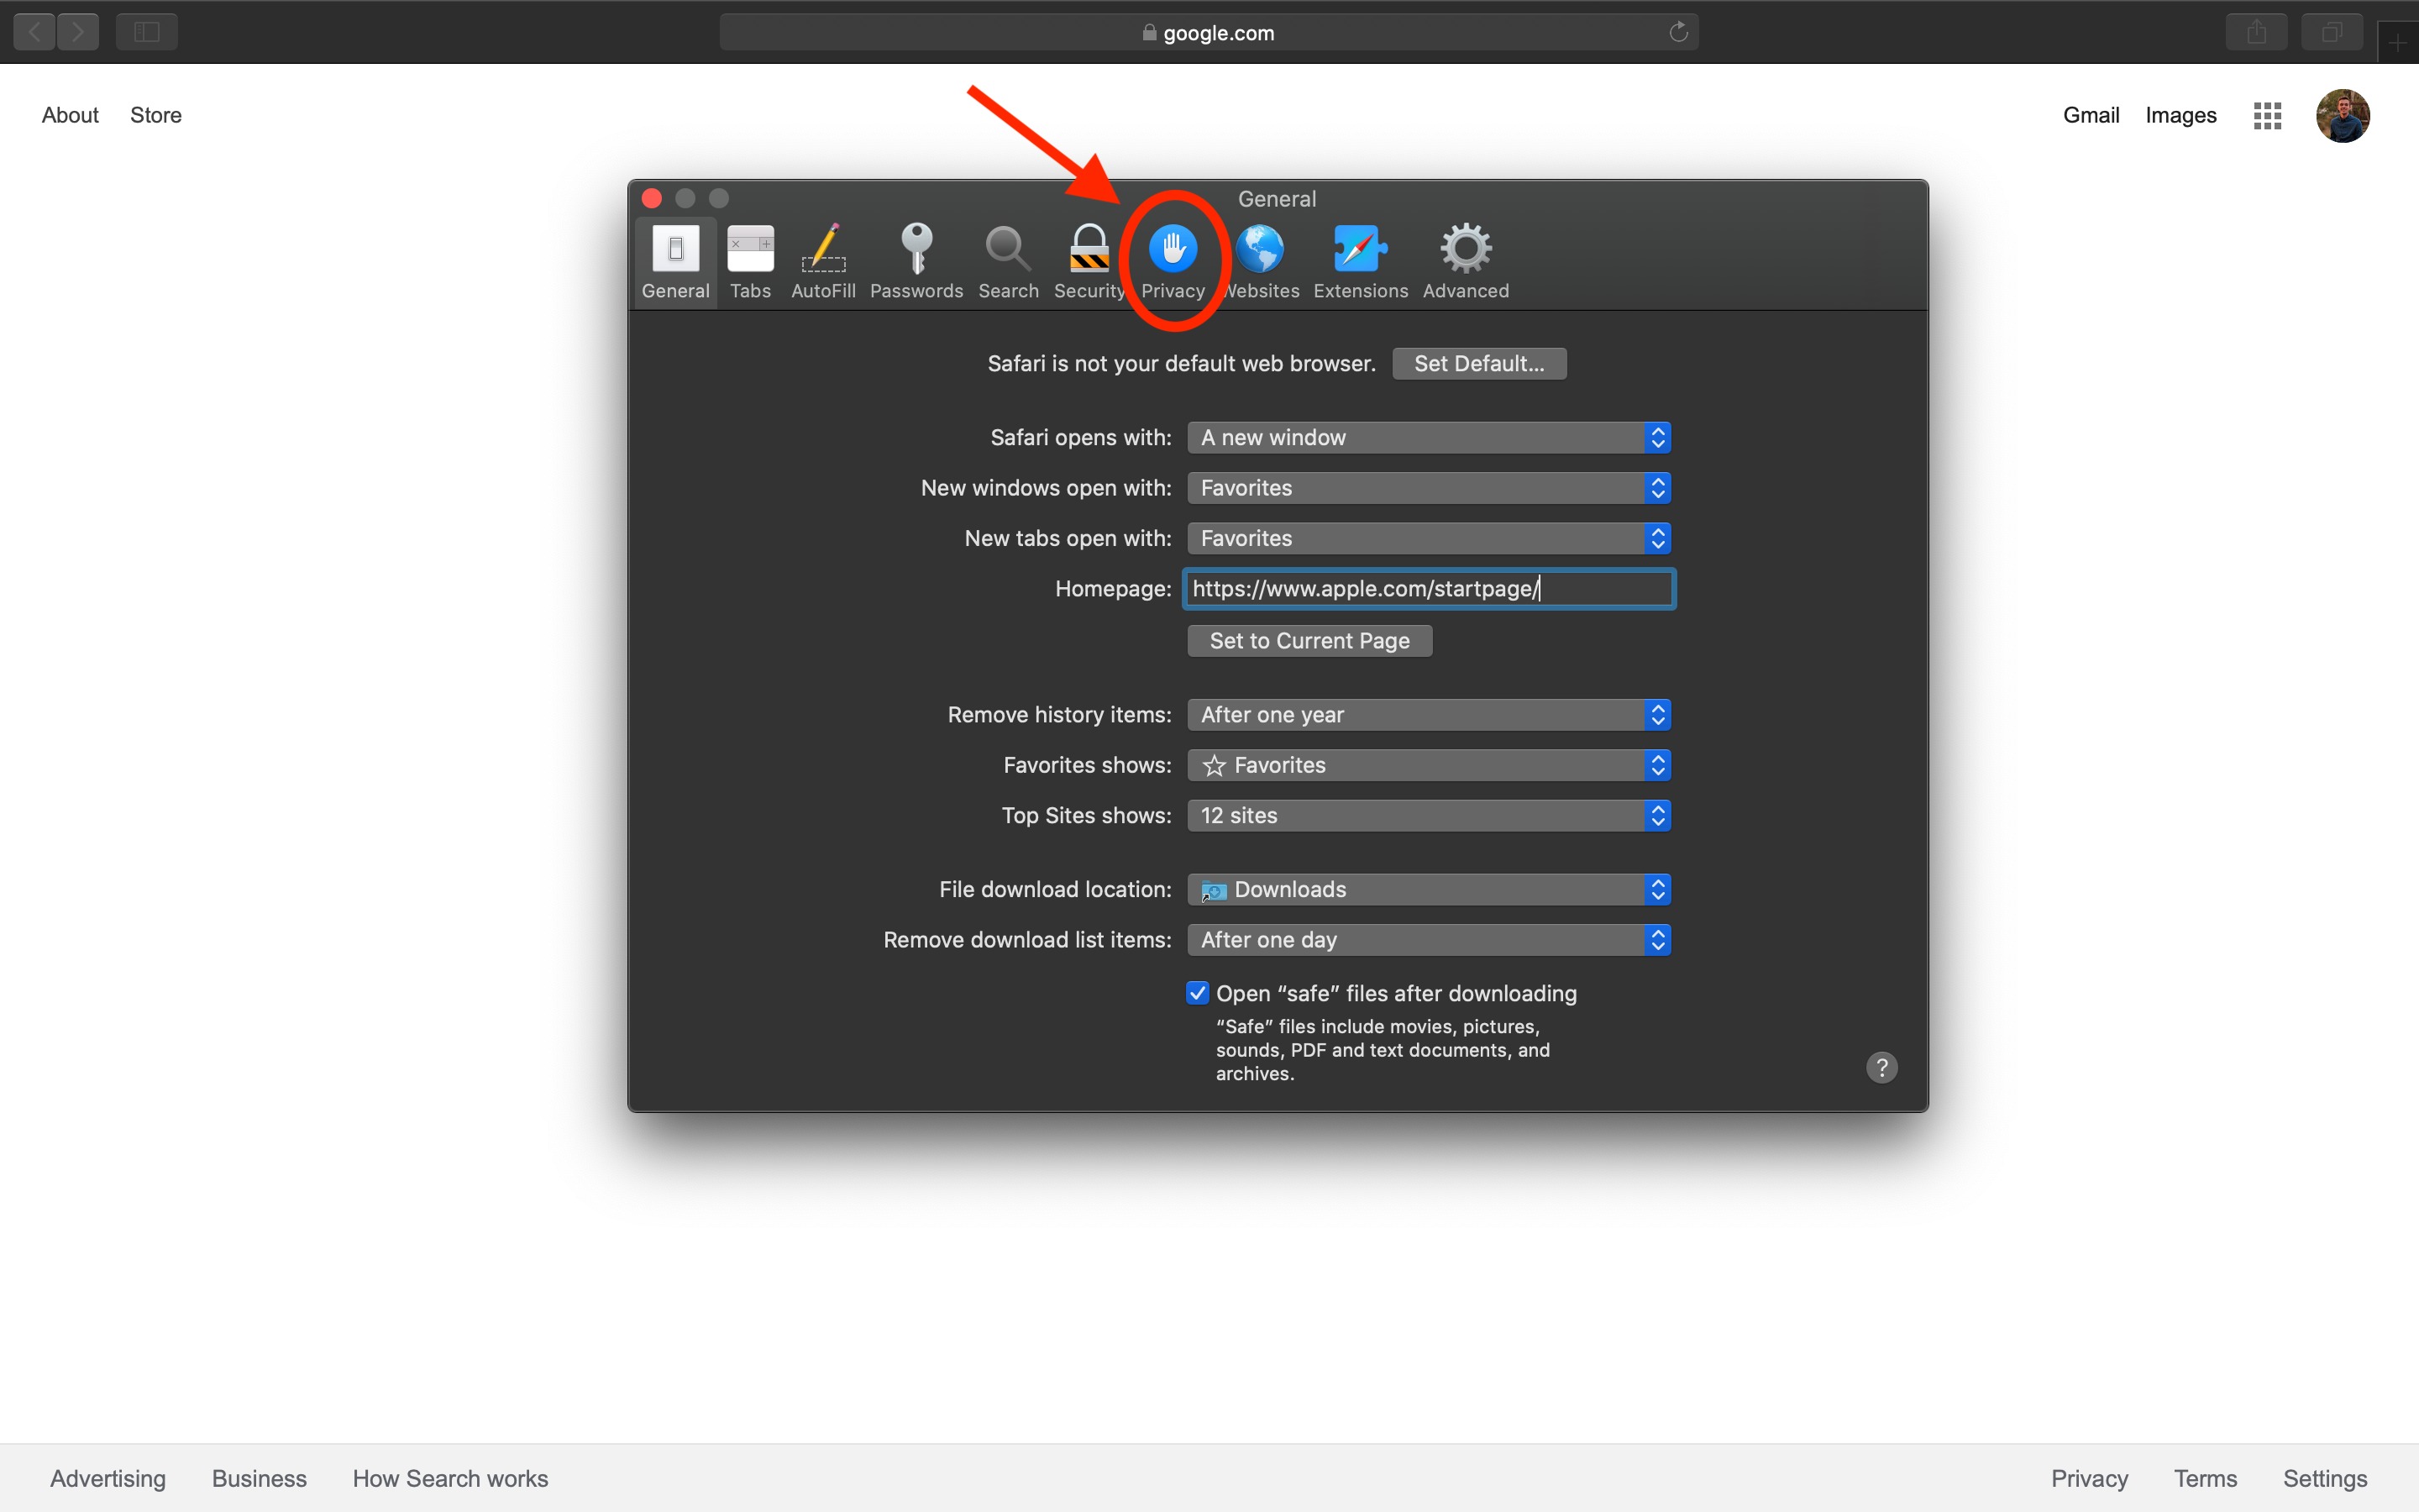Expand the Remove history items dropdown

pyautogui.click(x=1429, y=715)
